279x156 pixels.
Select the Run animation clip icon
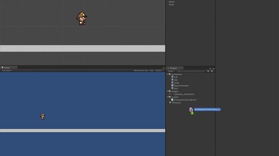(x=172, y=88)
